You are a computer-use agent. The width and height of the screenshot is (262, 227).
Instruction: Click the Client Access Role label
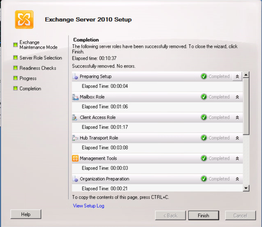click(x=98, y=117)
